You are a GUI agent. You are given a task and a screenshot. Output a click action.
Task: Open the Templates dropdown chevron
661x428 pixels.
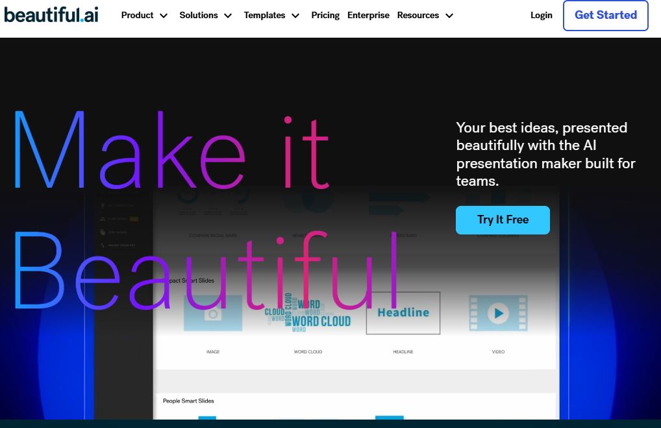295,16
